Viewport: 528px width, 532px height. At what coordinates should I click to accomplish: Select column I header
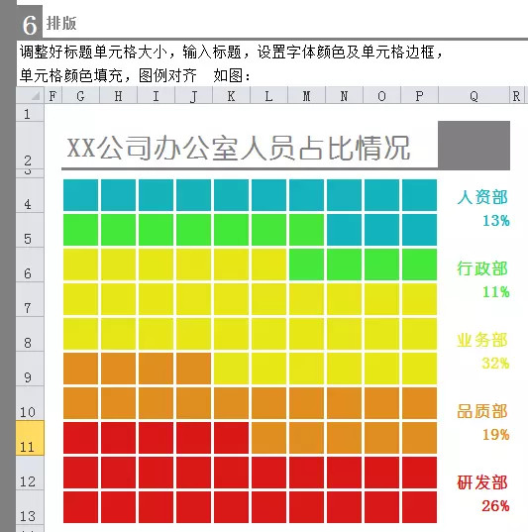click(x=156, y=96)
